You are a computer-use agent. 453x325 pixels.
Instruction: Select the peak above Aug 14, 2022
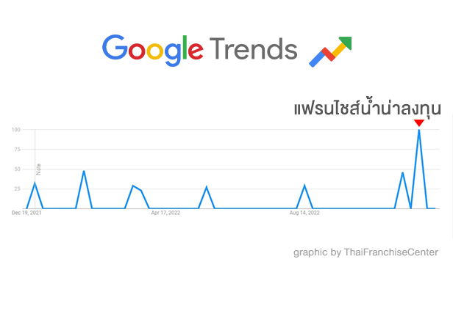[x=304, y=186]
